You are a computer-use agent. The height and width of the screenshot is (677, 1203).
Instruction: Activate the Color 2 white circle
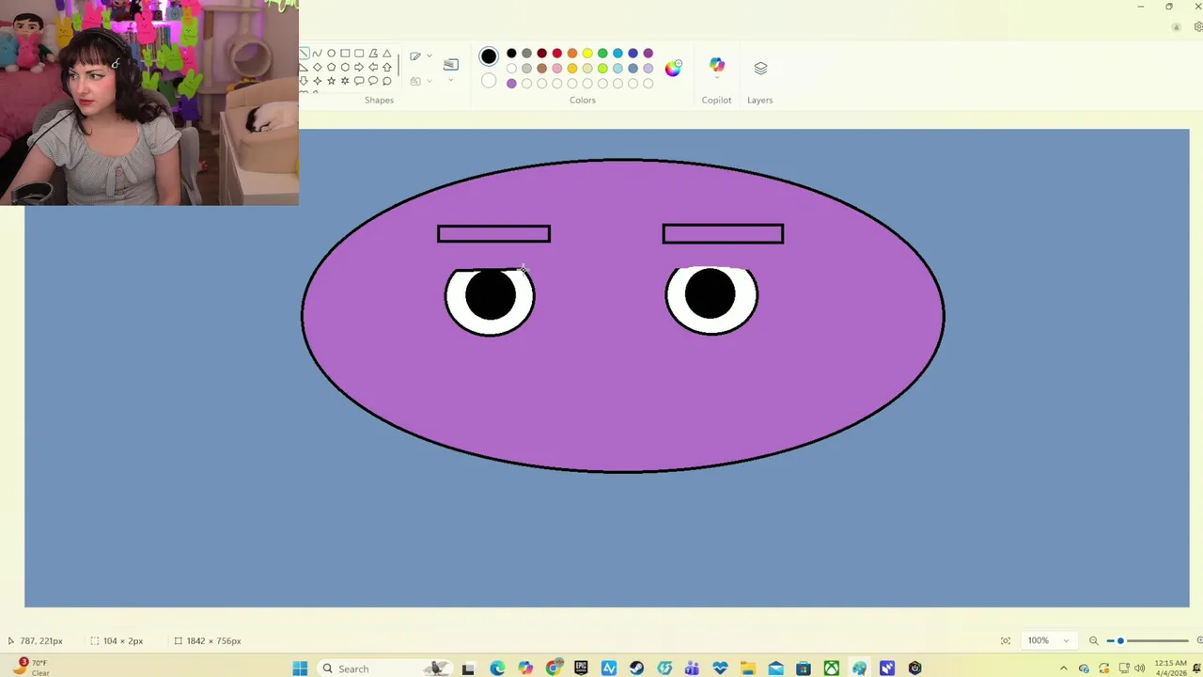[489, 81]
